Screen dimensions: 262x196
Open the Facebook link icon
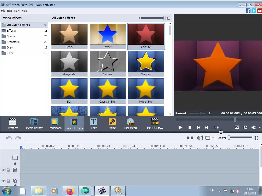point(248,11)
